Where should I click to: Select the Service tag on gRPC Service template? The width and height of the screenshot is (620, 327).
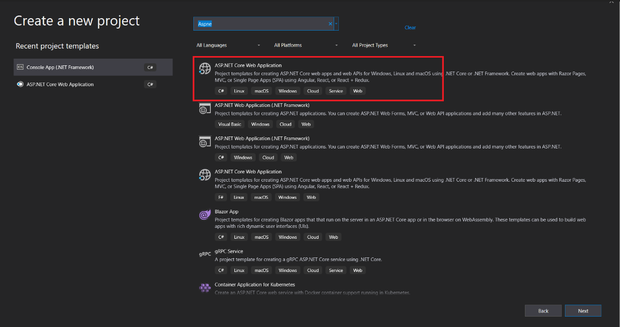coord(336,270)
